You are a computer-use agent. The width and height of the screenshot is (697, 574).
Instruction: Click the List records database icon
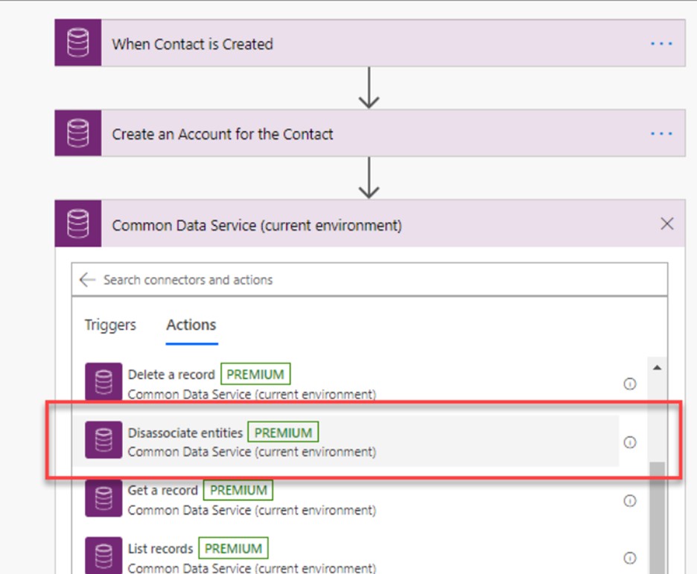pos(104,555)
